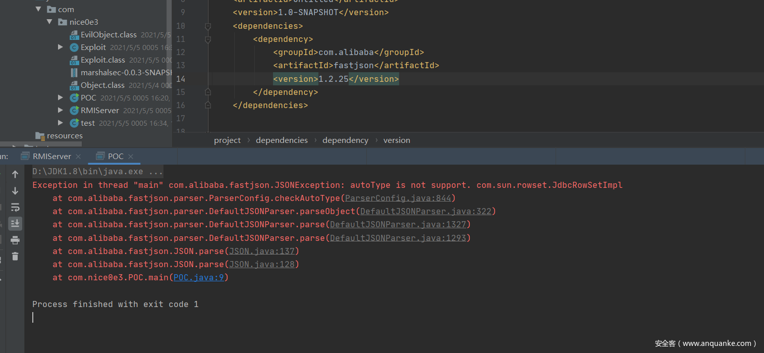764x353 pixels.
Task: Click the RMIServer runnable class icon
Action: tap(74, 111)
